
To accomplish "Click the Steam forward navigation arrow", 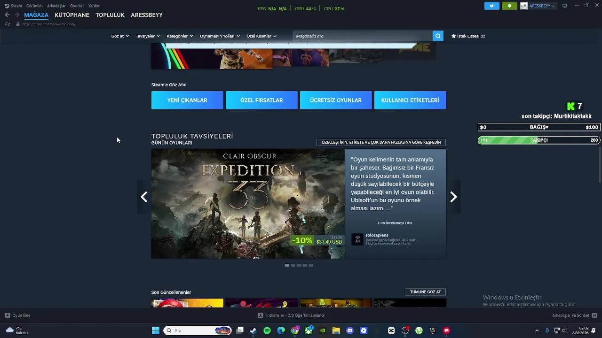I will click(x=17, y=15).
